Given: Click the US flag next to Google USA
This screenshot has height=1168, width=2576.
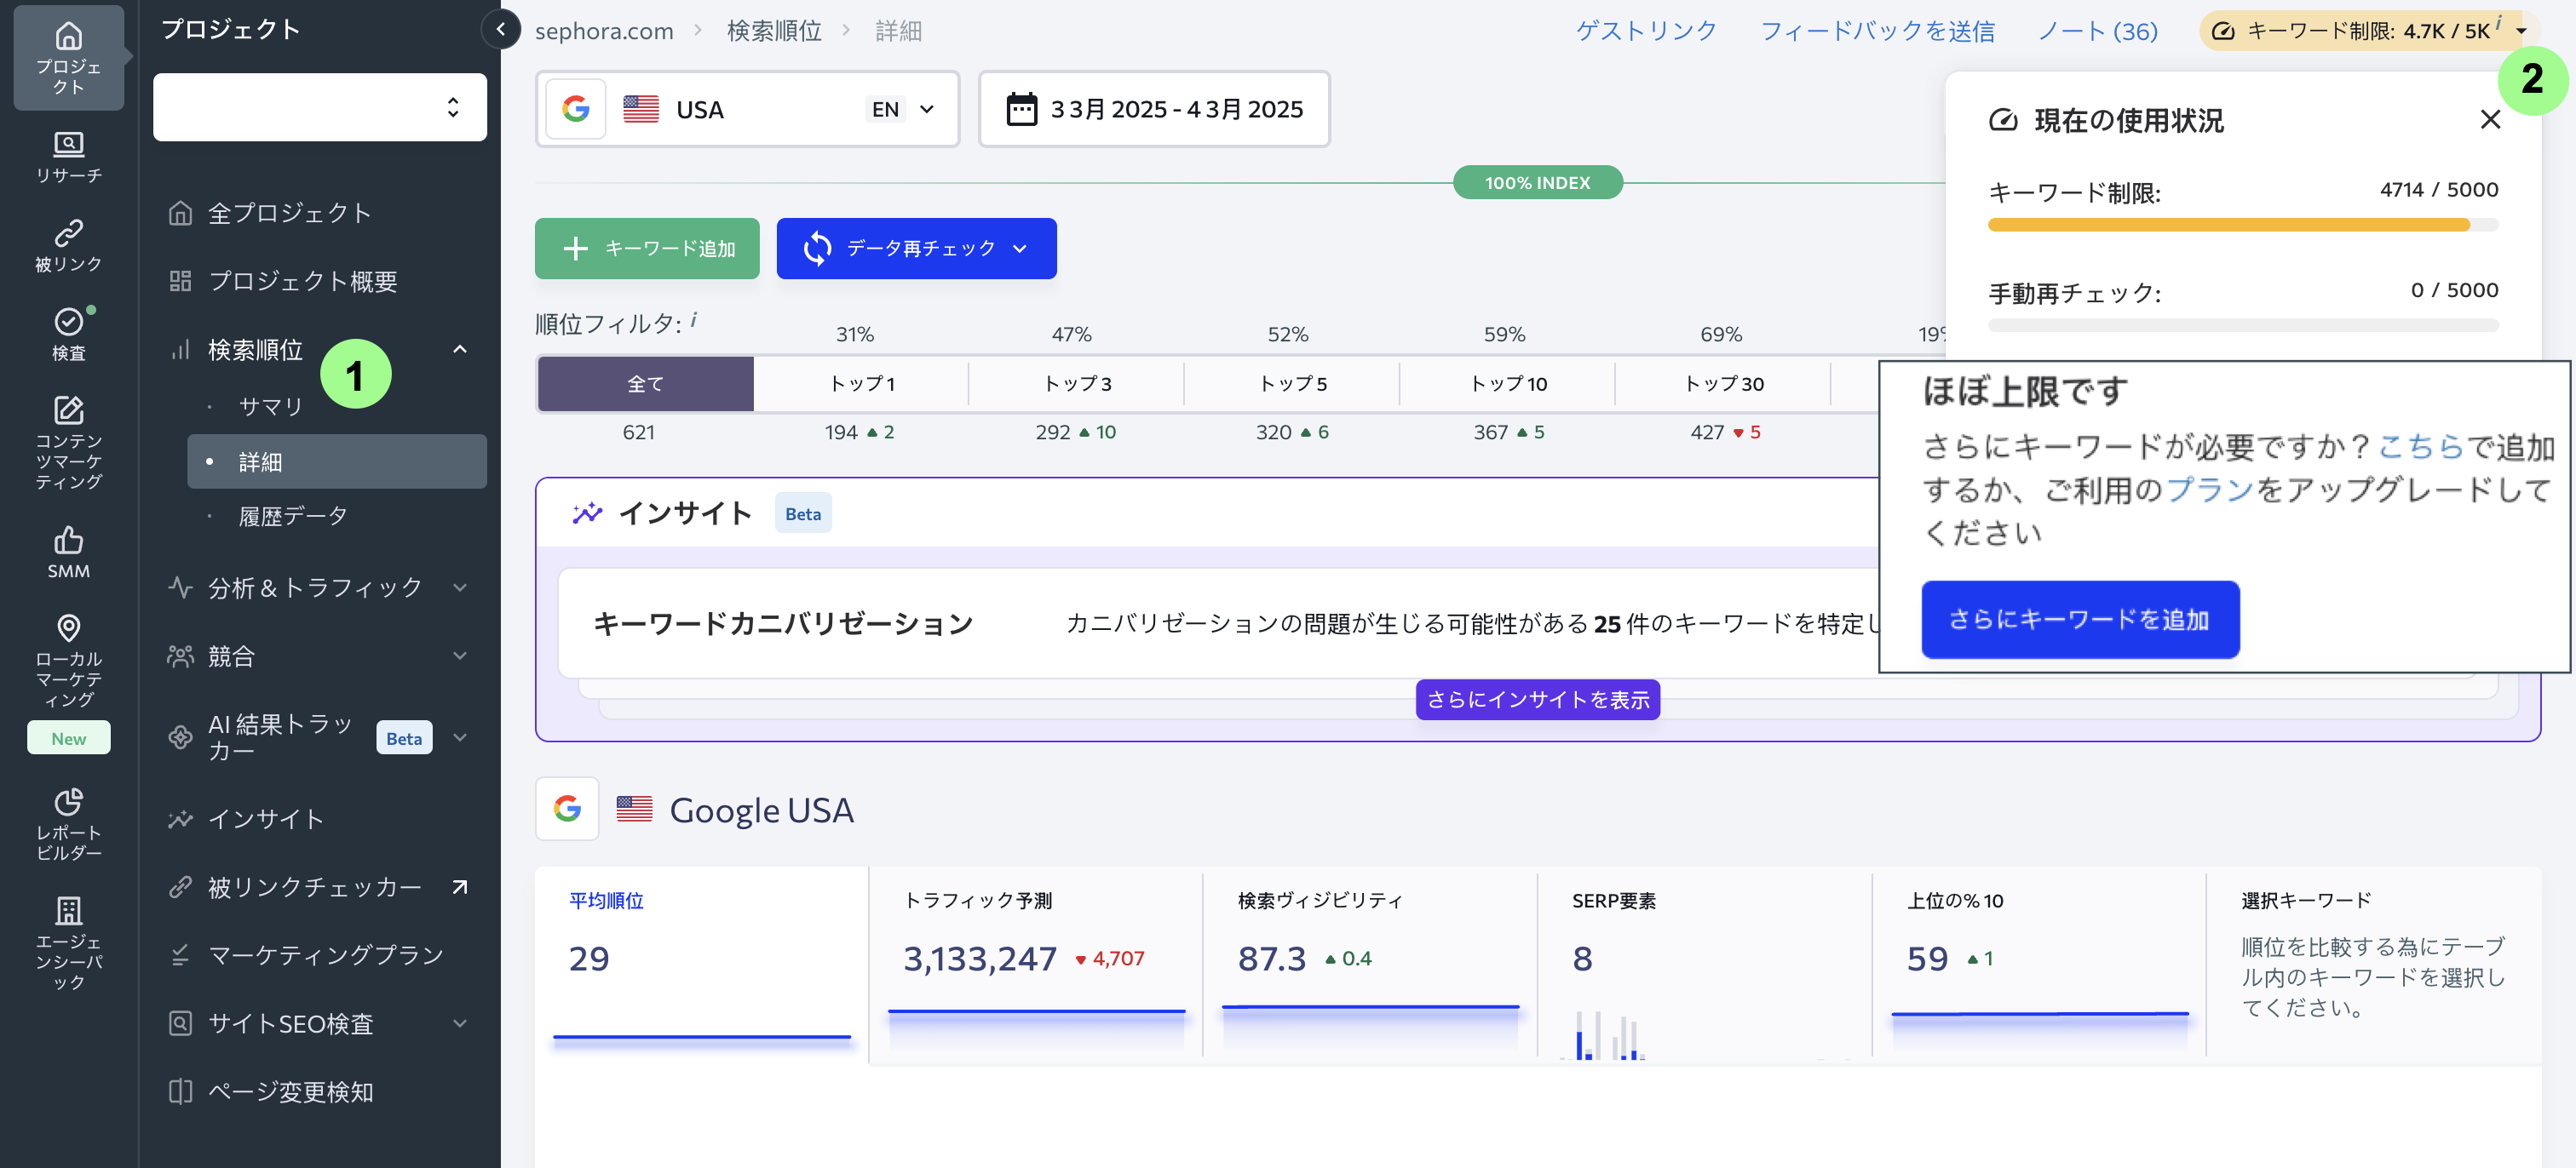Looking at the screenshot, I should pos(634,810).
